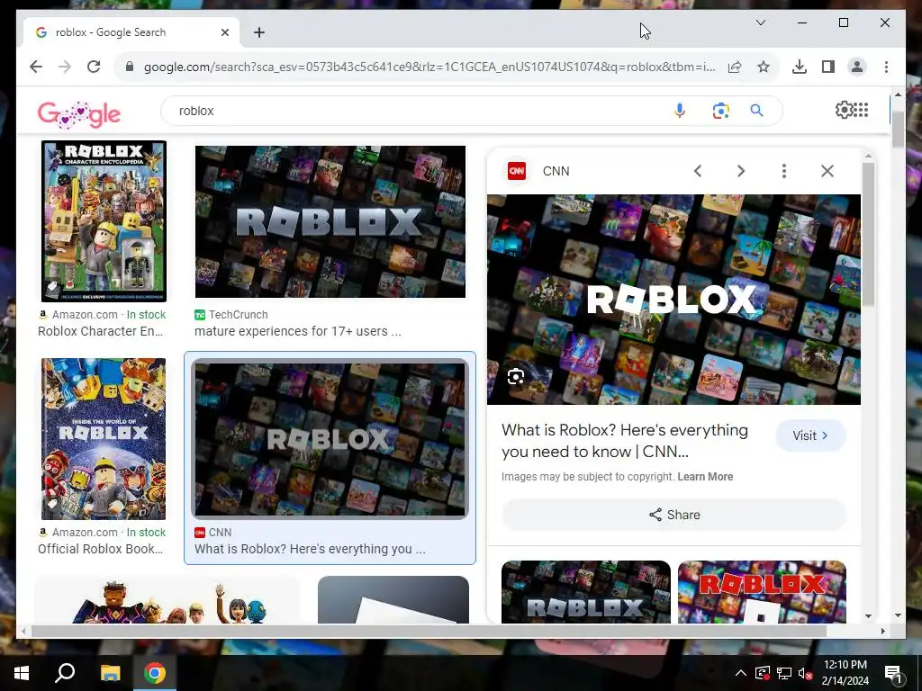922x691 pixels.
Task: Click the CNN logo in preview header
Action: click(x=516, y=171)
